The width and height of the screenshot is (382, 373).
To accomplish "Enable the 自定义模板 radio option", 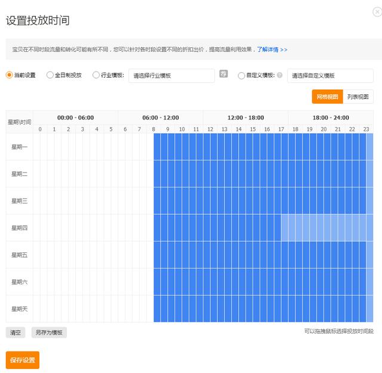I will pyautogui.click(x=241, y=76).
